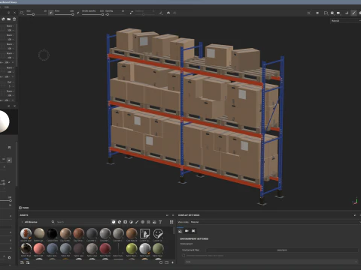The image size is (361, 270).
Task: Toggle pen pressure for Flow
Action: pyautogui.click(x=78, y=12)
